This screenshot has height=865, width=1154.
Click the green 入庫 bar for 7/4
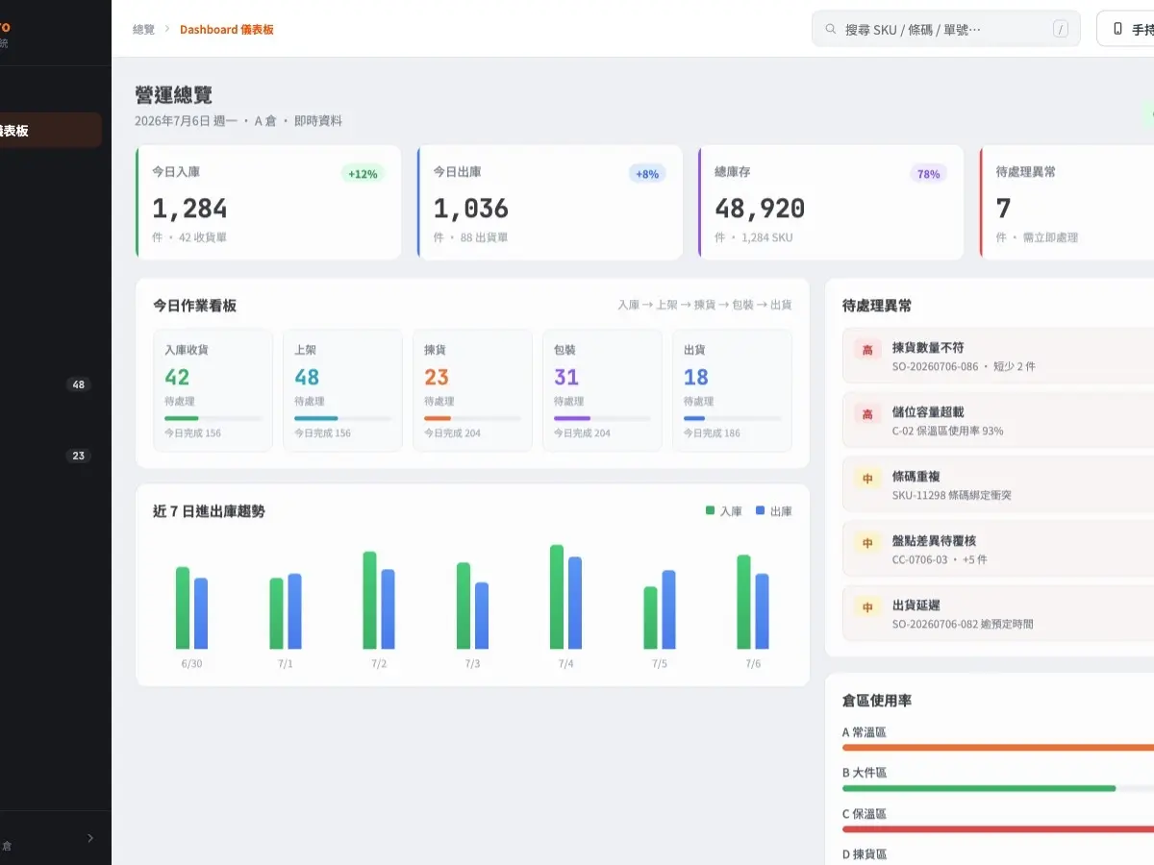pyautogui.click(x=557, y=597)
